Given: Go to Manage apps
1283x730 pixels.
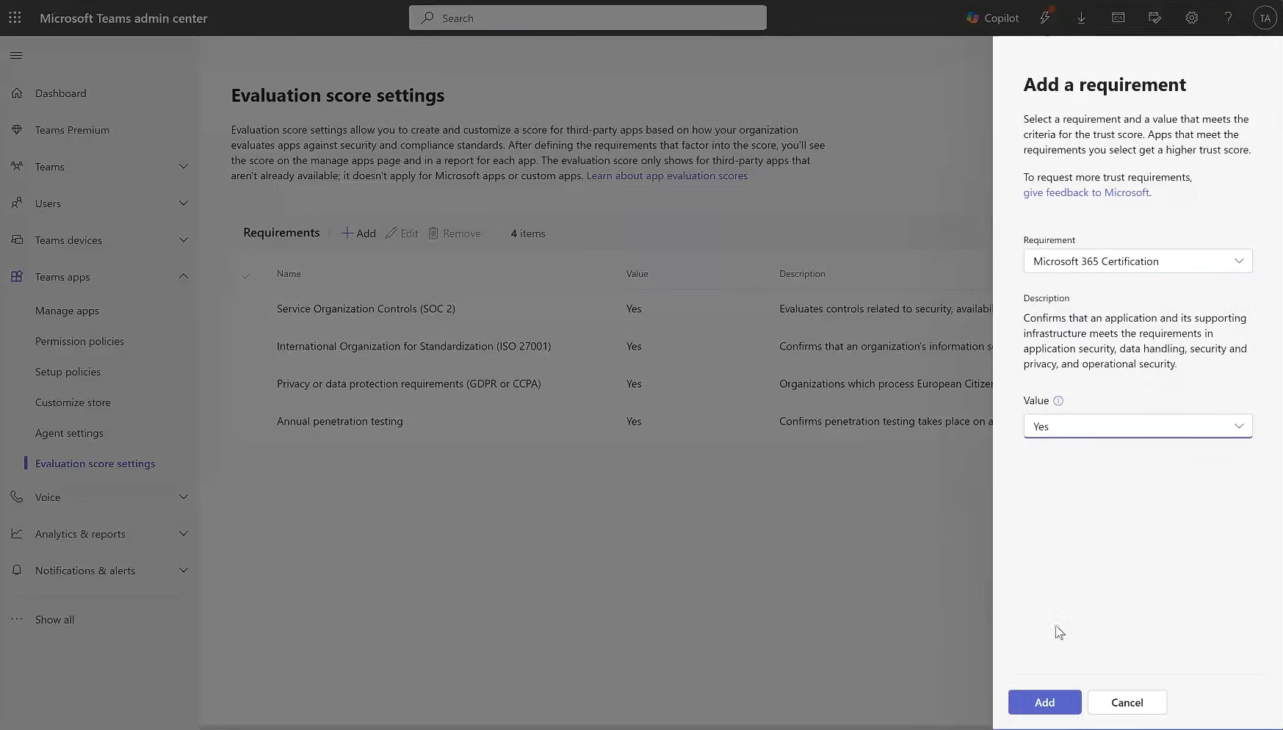Looking at the screenshot, I should pyautogui.click(x=67, y=311).
